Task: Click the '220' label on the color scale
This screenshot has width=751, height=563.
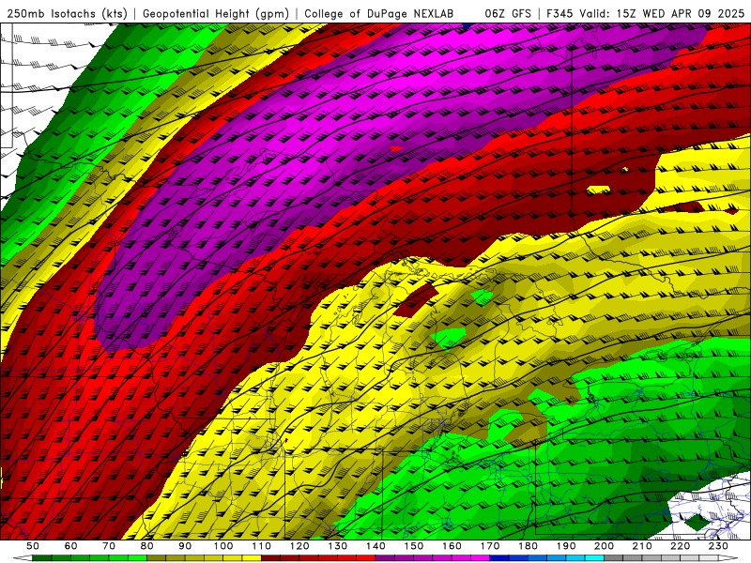Action: coord(681,546)
